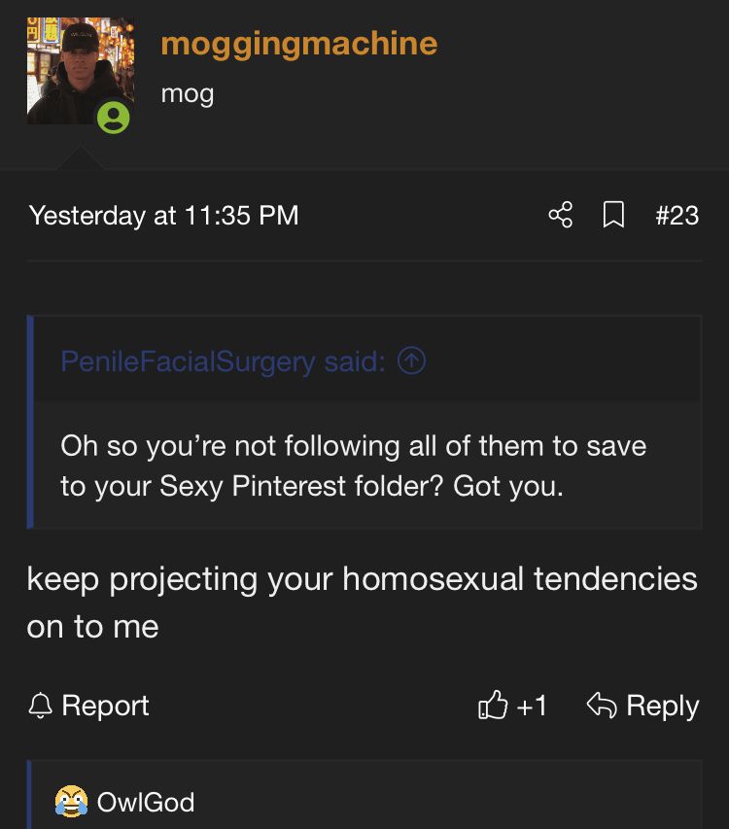Click the Yesterday at 11:35 PM timestamp
The image size is (729, 829).
(164, 216)
